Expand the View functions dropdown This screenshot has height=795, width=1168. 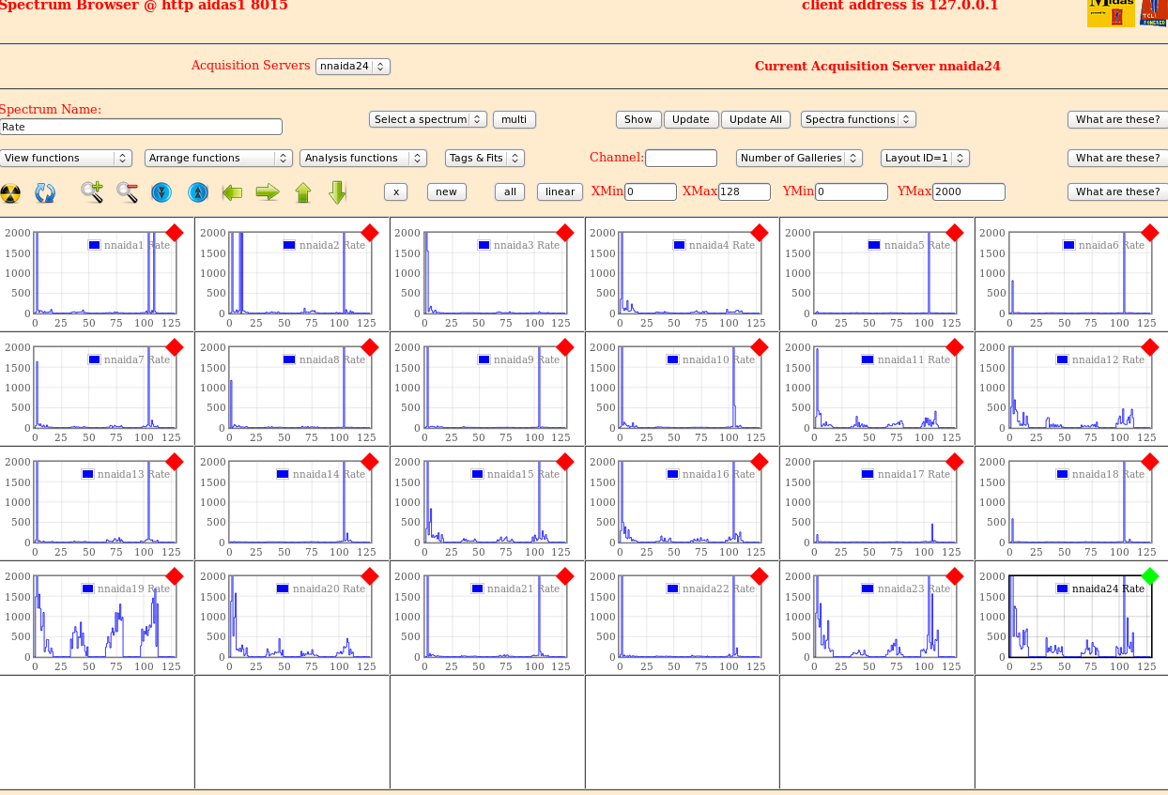click(x=66, y=159)
